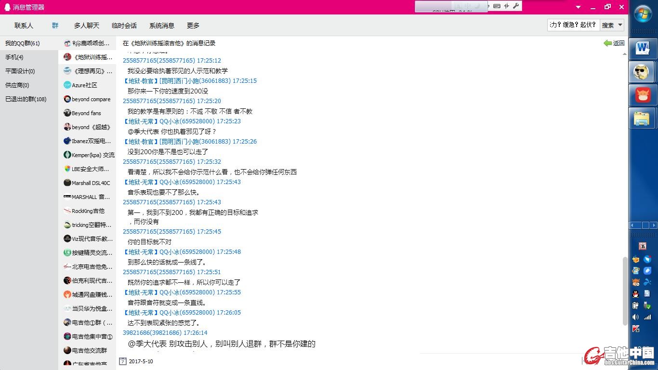The height and width of the screenshot is (370, 658).
Task: Click the volume speaker tray icon
Action: (x=636, y=317)
